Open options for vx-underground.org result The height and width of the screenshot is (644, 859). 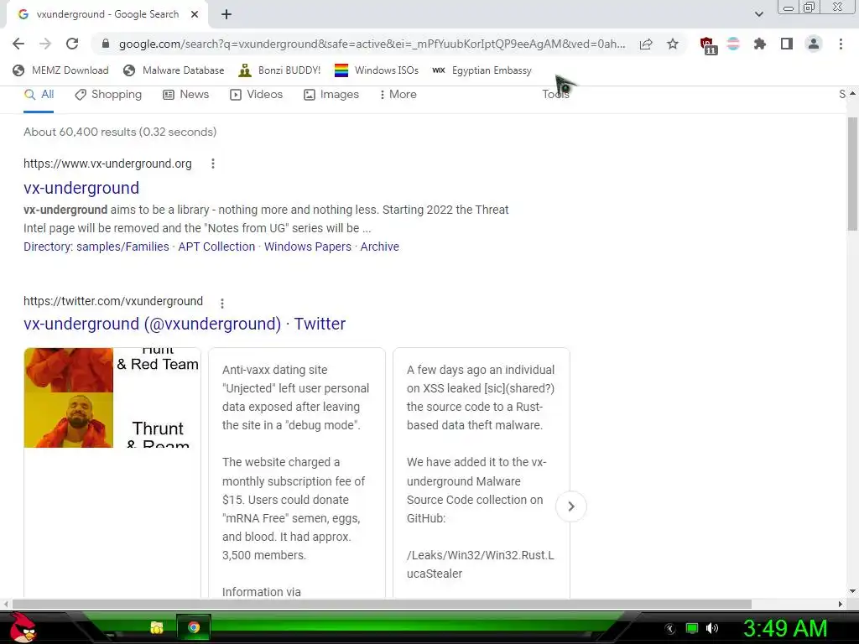(212, 164)
